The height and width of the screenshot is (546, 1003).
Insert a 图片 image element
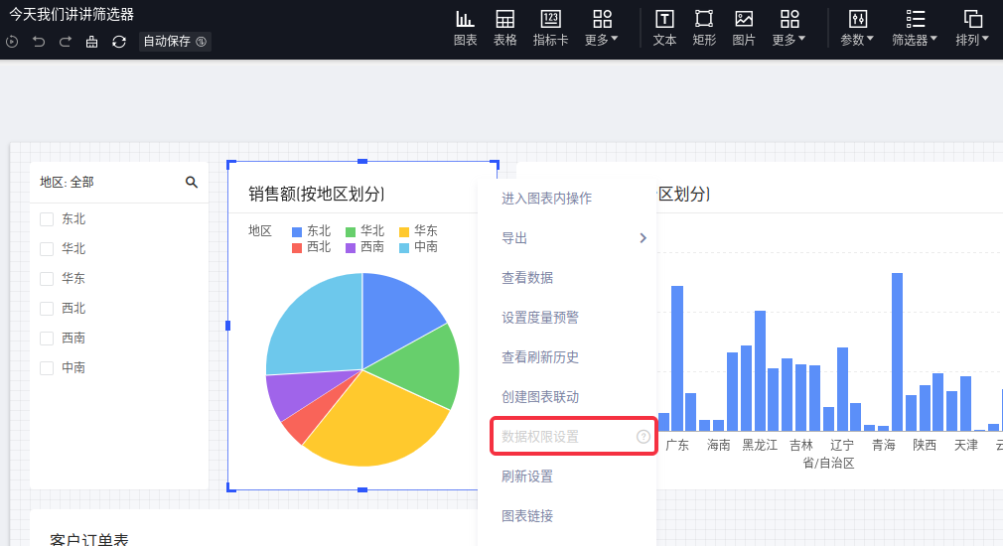click(x=744, y=28)
